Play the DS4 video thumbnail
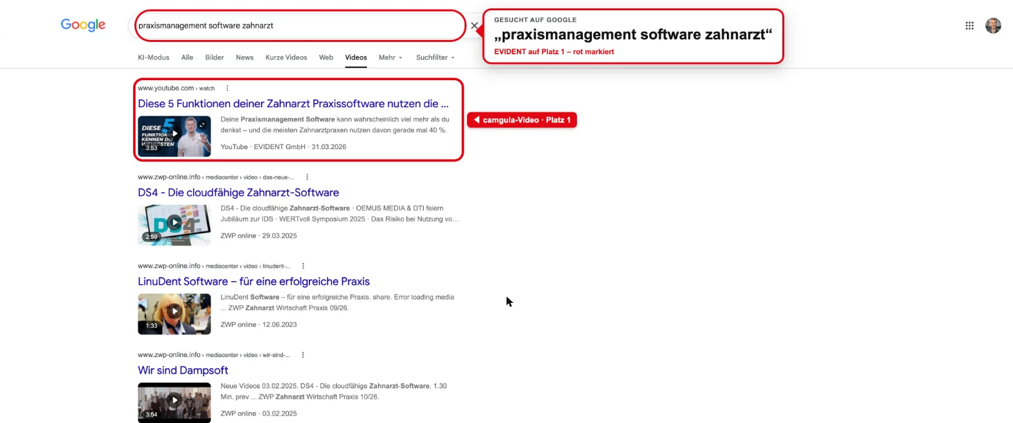 tap(174, 225)
